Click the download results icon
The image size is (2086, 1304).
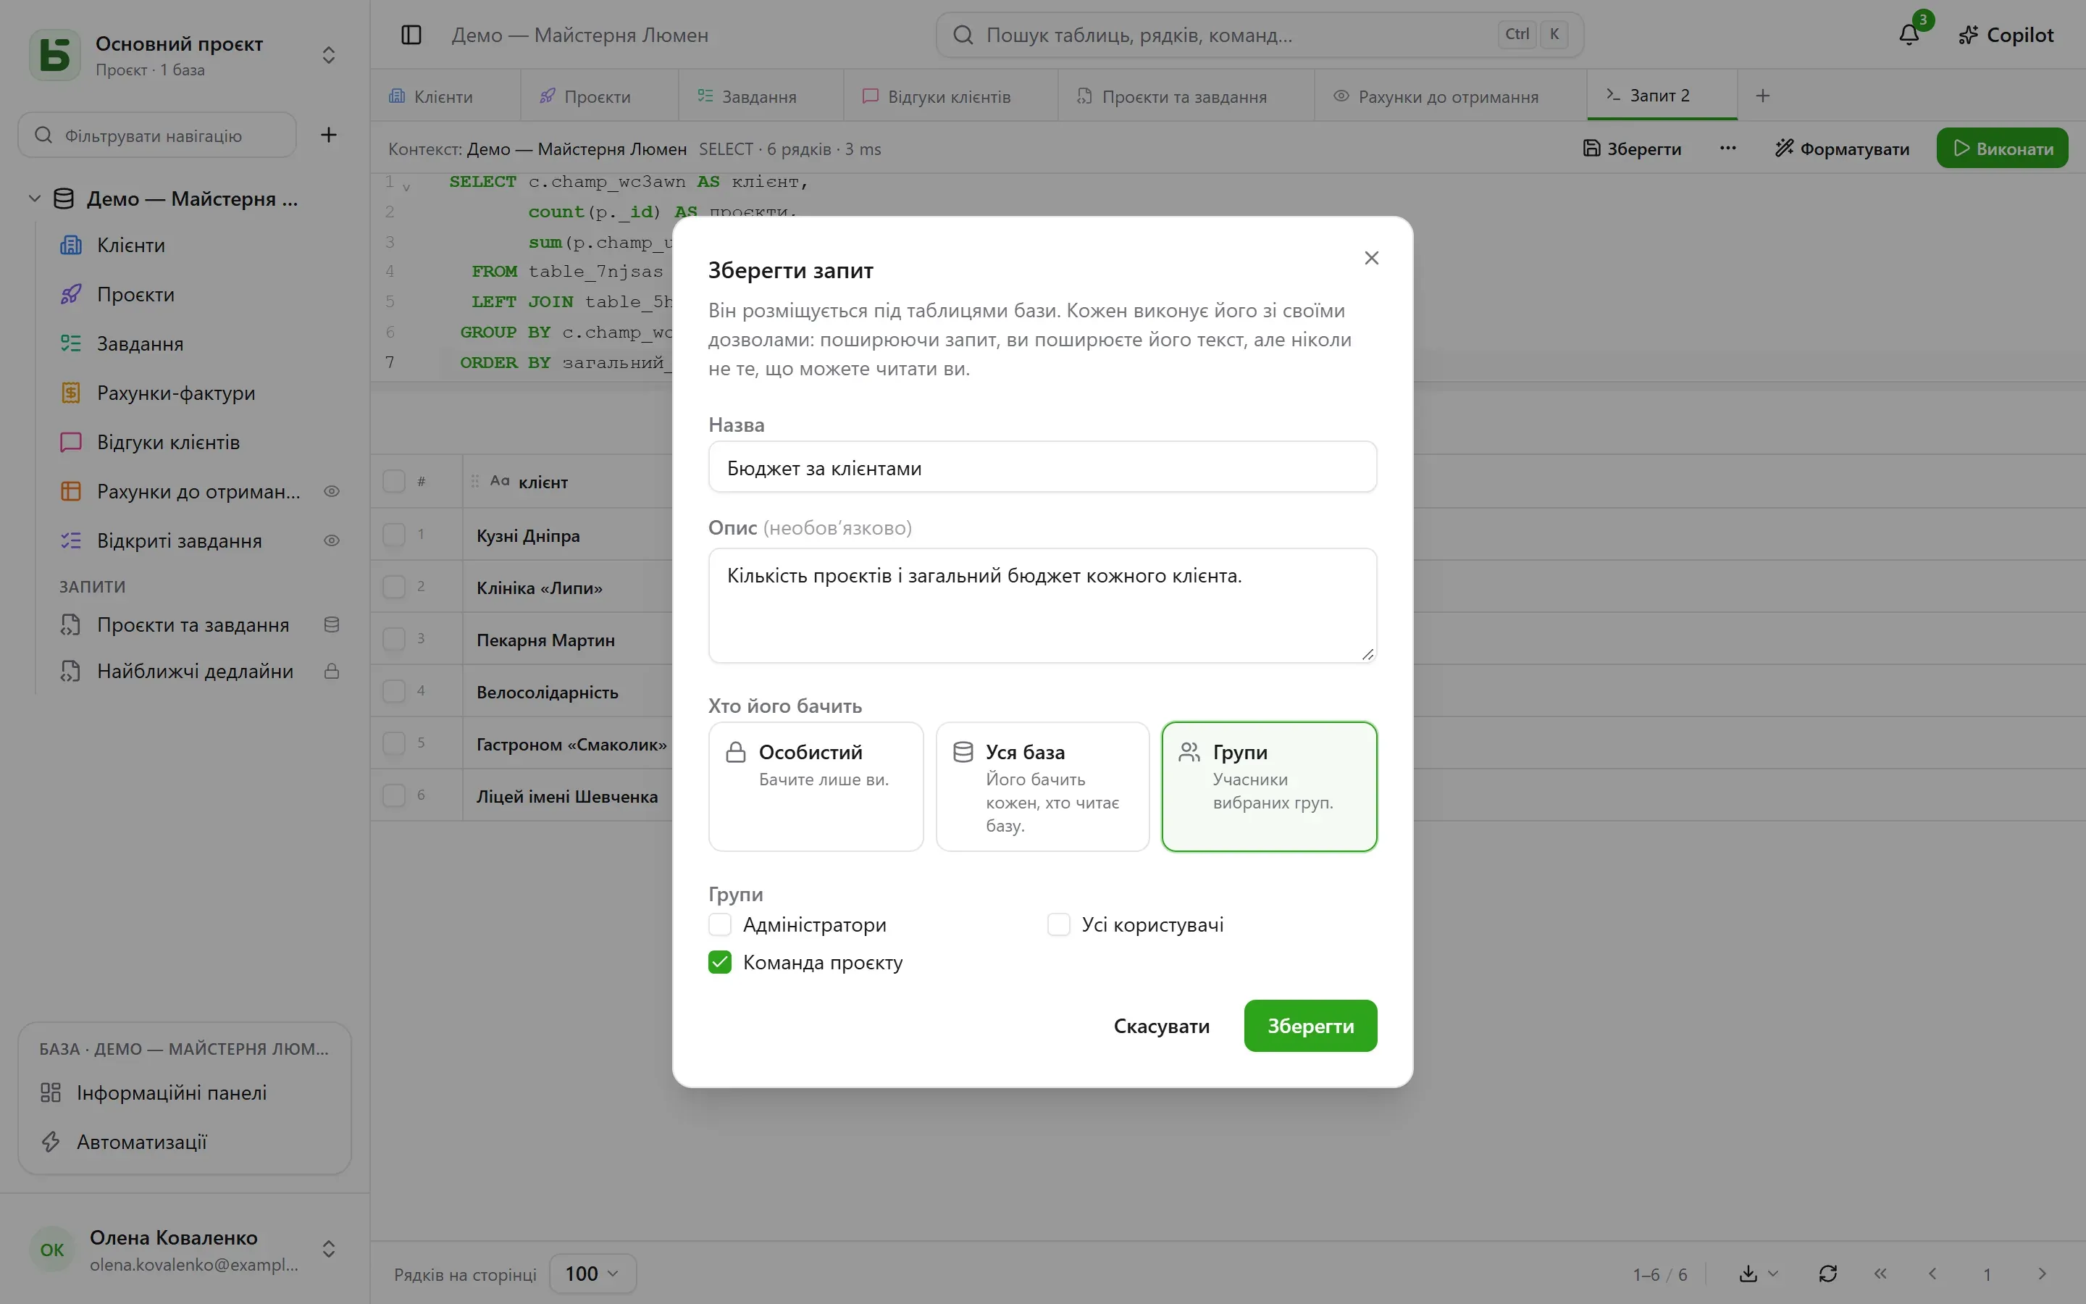1748,1273
